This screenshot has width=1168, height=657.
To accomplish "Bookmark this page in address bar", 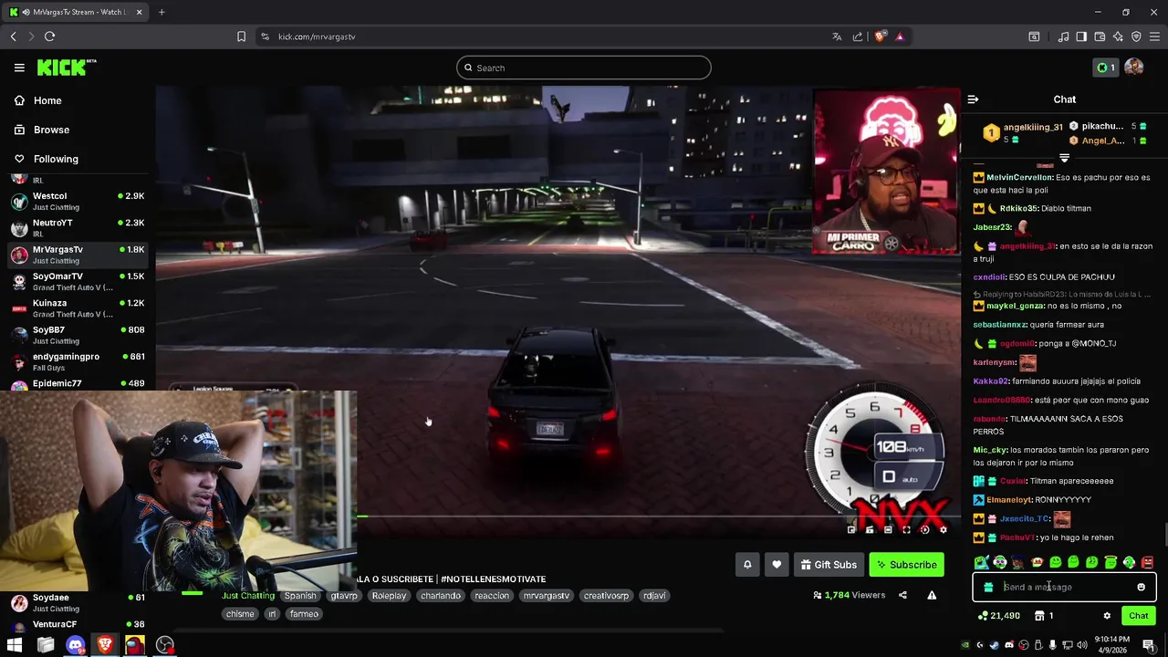I will pyautogui.click(x=241, y=36).
